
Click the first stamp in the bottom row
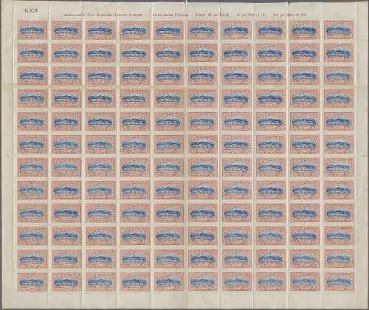point(32,282)
